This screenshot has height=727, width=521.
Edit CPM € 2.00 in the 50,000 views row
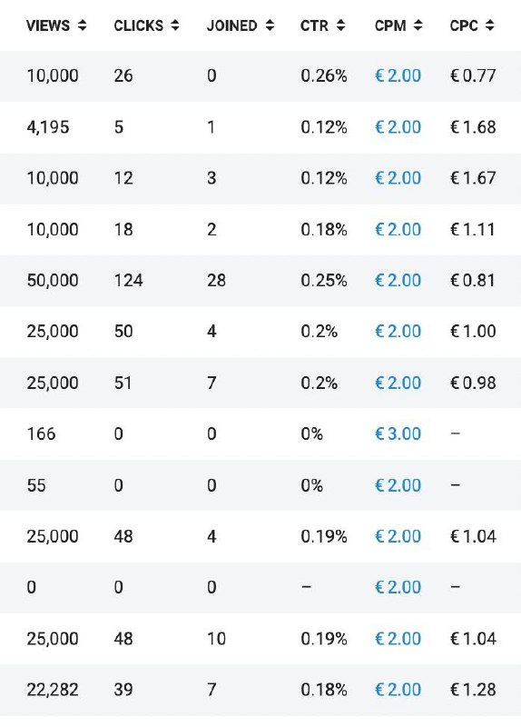[398, 281]
